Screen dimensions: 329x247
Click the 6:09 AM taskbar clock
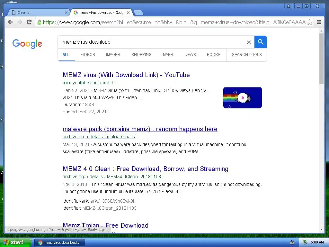coord(317,242)
